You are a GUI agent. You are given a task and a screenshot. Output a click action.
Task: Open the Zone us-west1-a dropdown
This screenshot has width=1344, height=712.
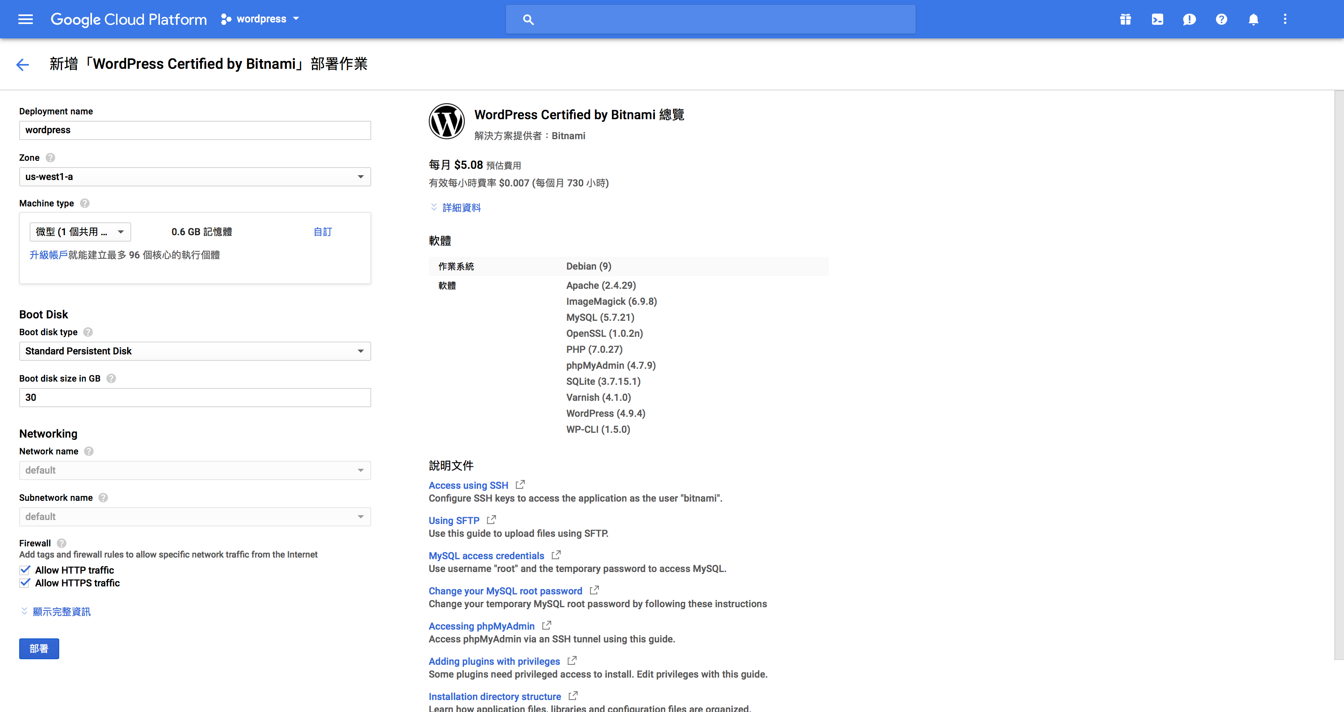[x=195, y=177]
